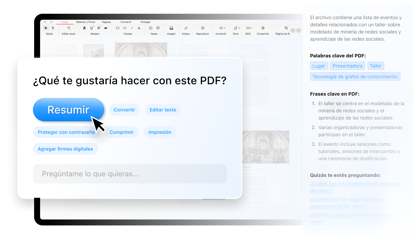Click the Comprimir toolbar icon
Viewport: 419px width, 239px height.
point(263,28)
